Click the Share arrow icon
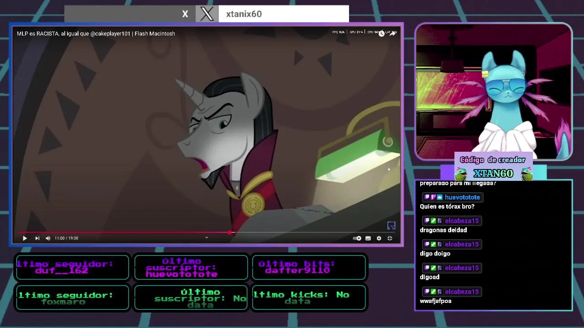The image size is (584, 328). click(393, 33)
